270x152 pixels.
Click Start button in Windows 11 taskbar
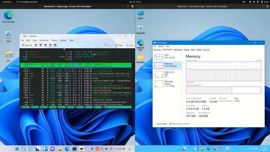point(178,149)
